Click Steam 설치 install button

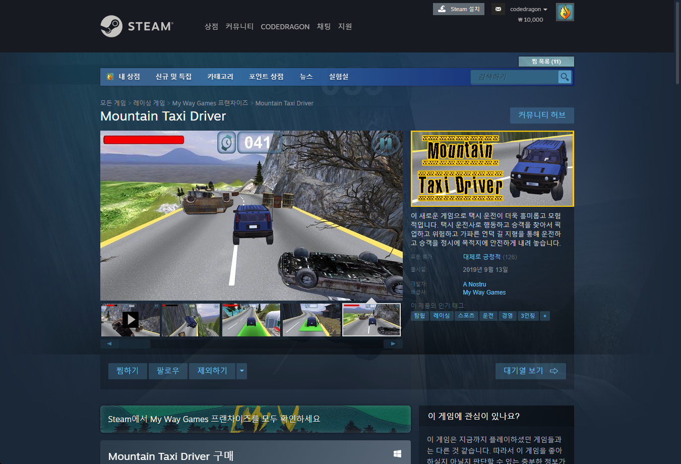(459, 9)
